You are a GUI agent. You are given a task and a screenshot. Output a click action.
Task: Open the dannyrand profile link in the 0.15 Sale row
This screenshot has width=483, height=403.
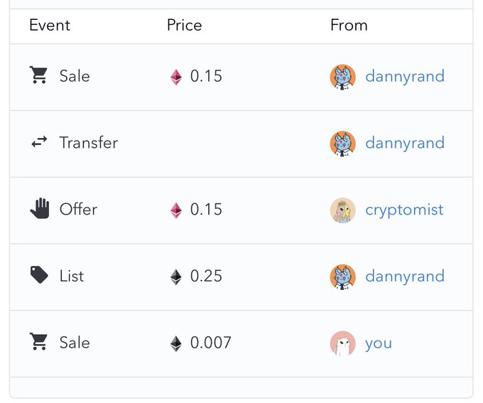tap(404, 76)
